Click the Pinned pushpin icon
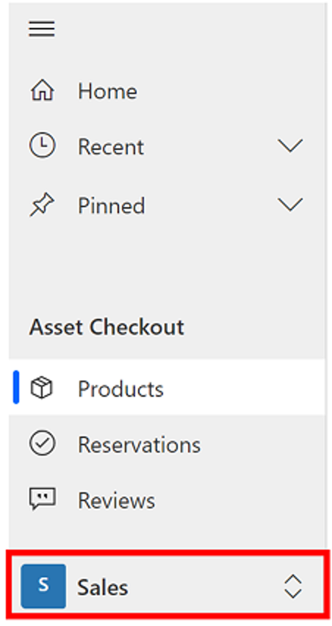Image resolution: width=332 pixels, height=626 pixels. click(x=43, y=205)
